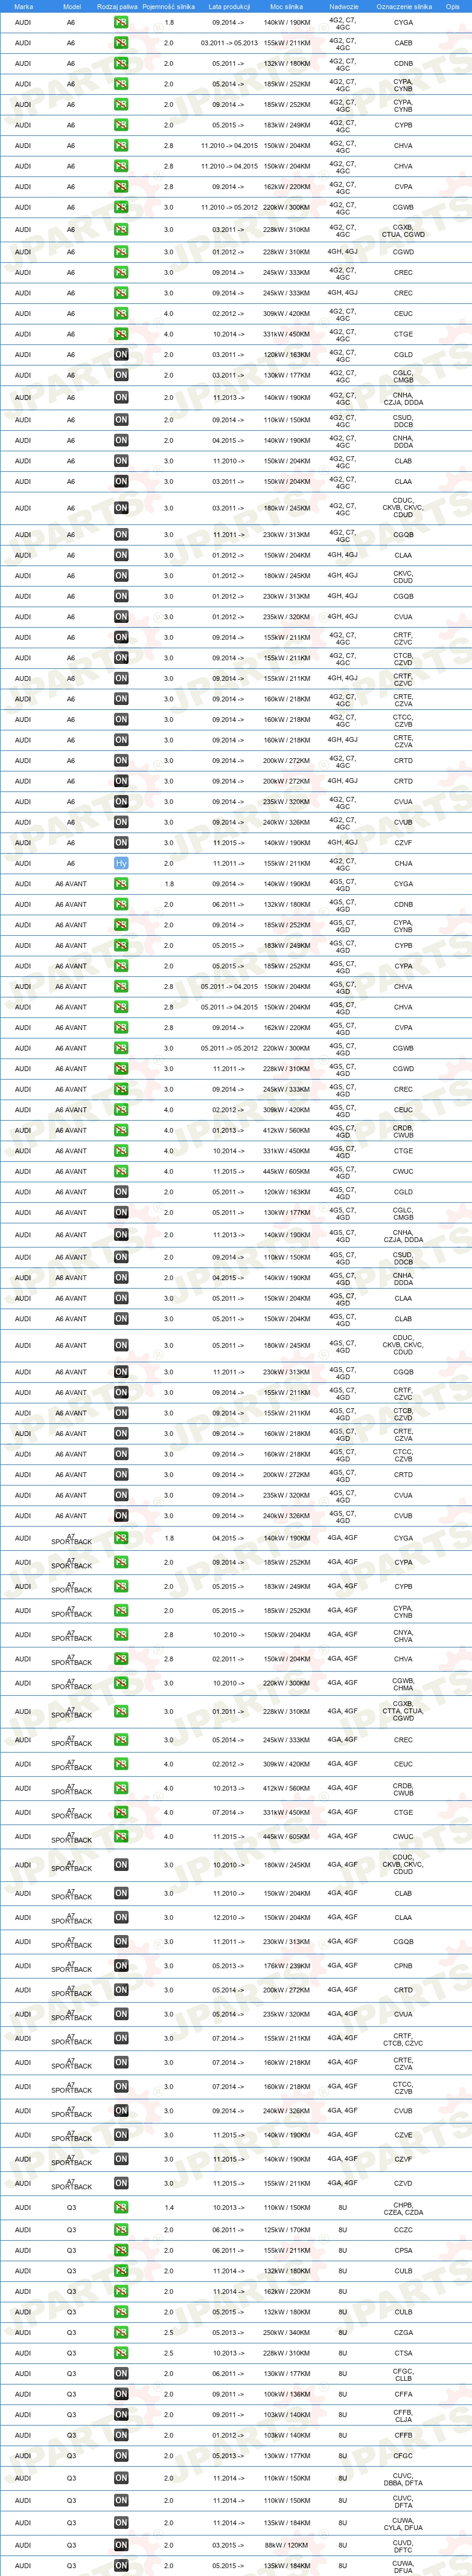
Task: Click the diesel icon in the A6 Avant CLAA row
Action: [x=121, y=1298]
